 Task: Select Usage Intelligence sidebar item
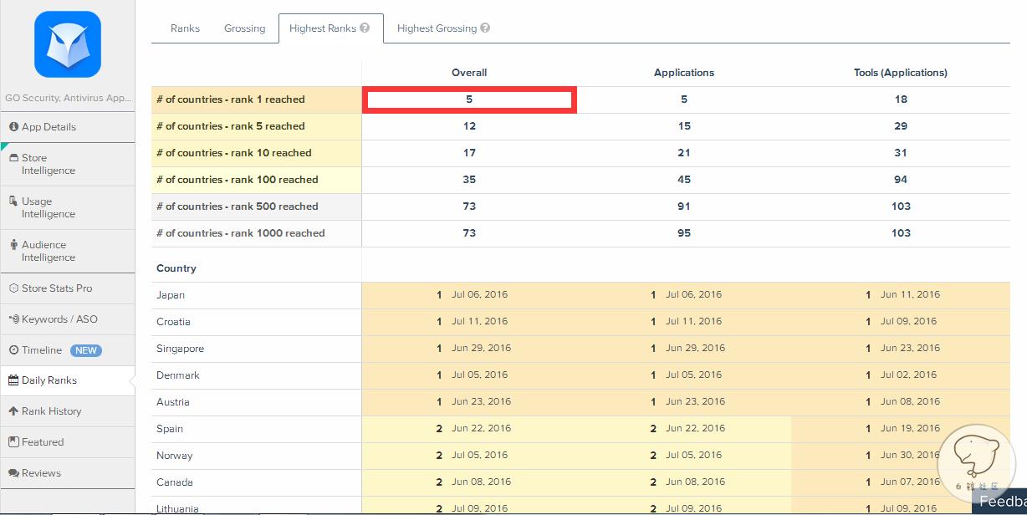pos(49,207)
